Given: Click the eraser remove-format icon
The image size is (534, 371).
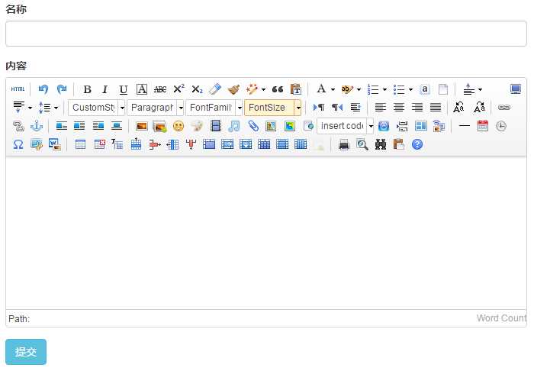Looking at the screenshot, I should (215, 89).
